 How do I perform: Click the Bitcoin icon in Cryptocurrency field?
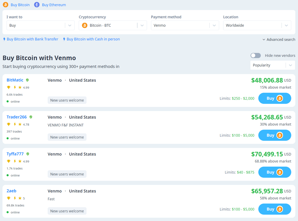85,25
